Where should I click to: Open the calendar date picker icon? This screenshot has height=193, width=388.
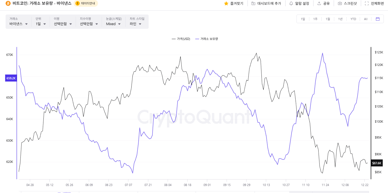[x=378, y=19]
